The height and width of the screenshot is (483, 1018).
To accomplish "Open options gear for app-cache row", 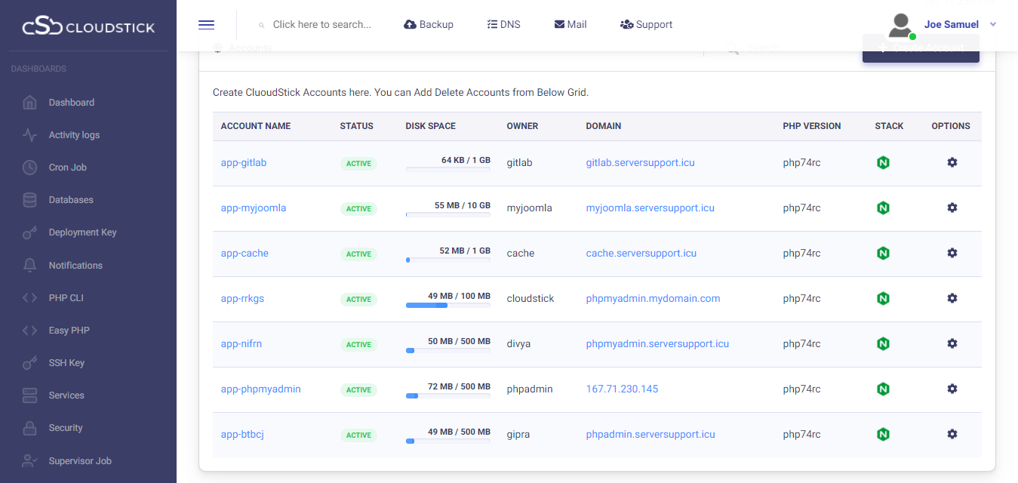I will pos(952,253).
